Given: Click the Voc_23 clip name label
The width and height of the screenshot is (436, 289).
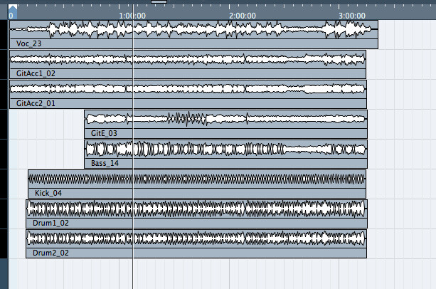Looking at the screenshot, I should [x=28, y=43].
